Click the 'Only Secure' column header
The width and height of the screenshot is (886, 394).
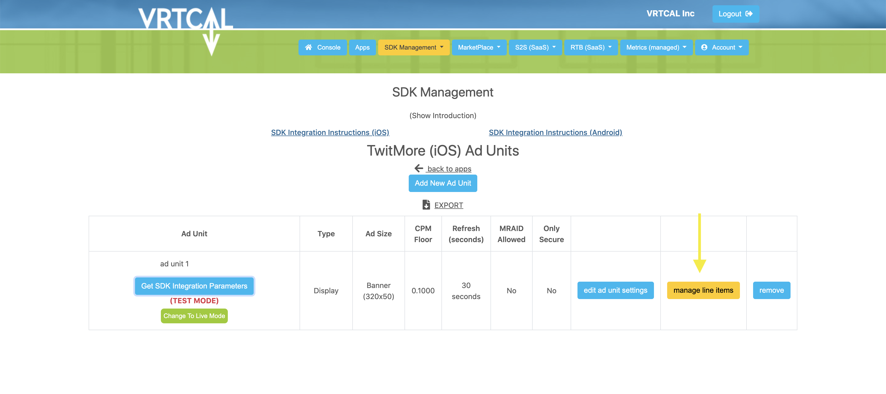click(x=551, y=234)
